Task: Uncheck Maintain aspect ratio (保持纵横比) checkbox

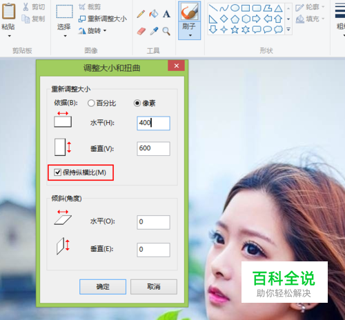Action: (x=57, y=172)
